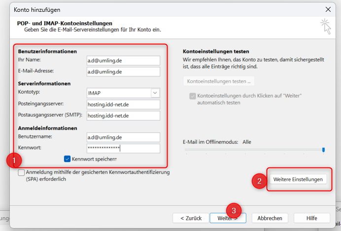The width and height of the screenshot is (341, 231).
Task: Click the red step 1 marker
Action: (x=13, y=161)
